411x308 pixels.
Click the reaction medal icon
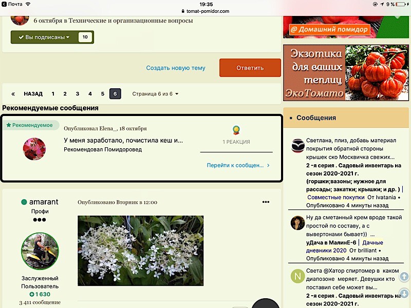click(236, 130)
